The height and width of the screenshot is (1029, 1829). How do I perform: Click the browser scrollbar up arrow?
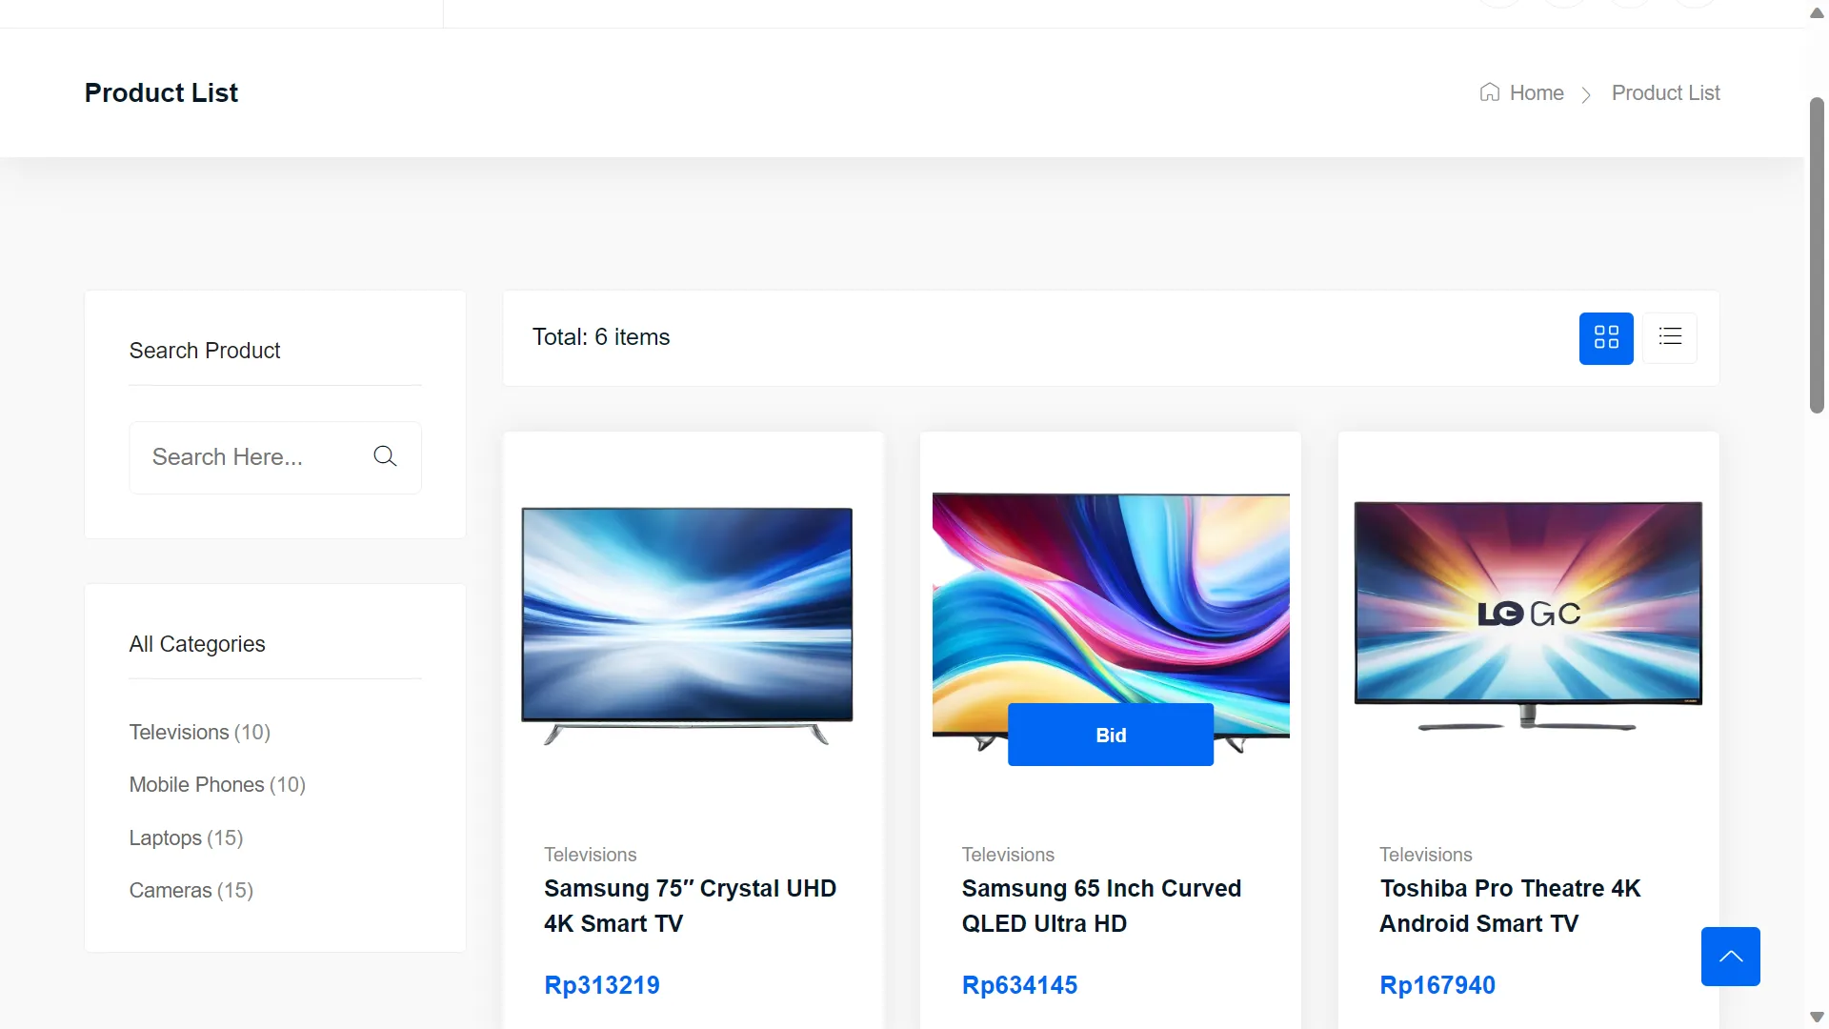pos(1817,12)
